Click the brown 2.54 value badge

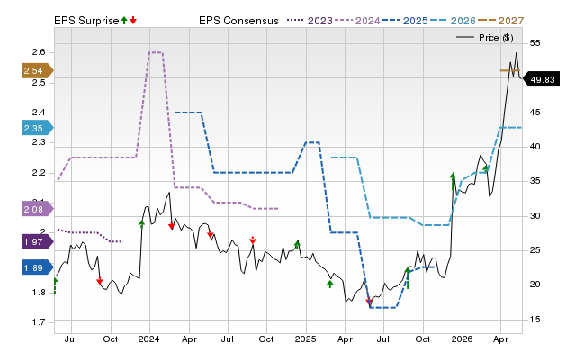pyautogui.click(x=38, y=70)
